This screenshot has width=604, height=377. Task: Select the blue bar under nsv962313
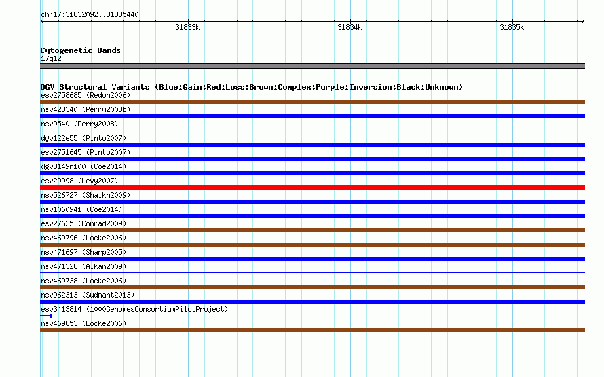(x=312, y=302)
